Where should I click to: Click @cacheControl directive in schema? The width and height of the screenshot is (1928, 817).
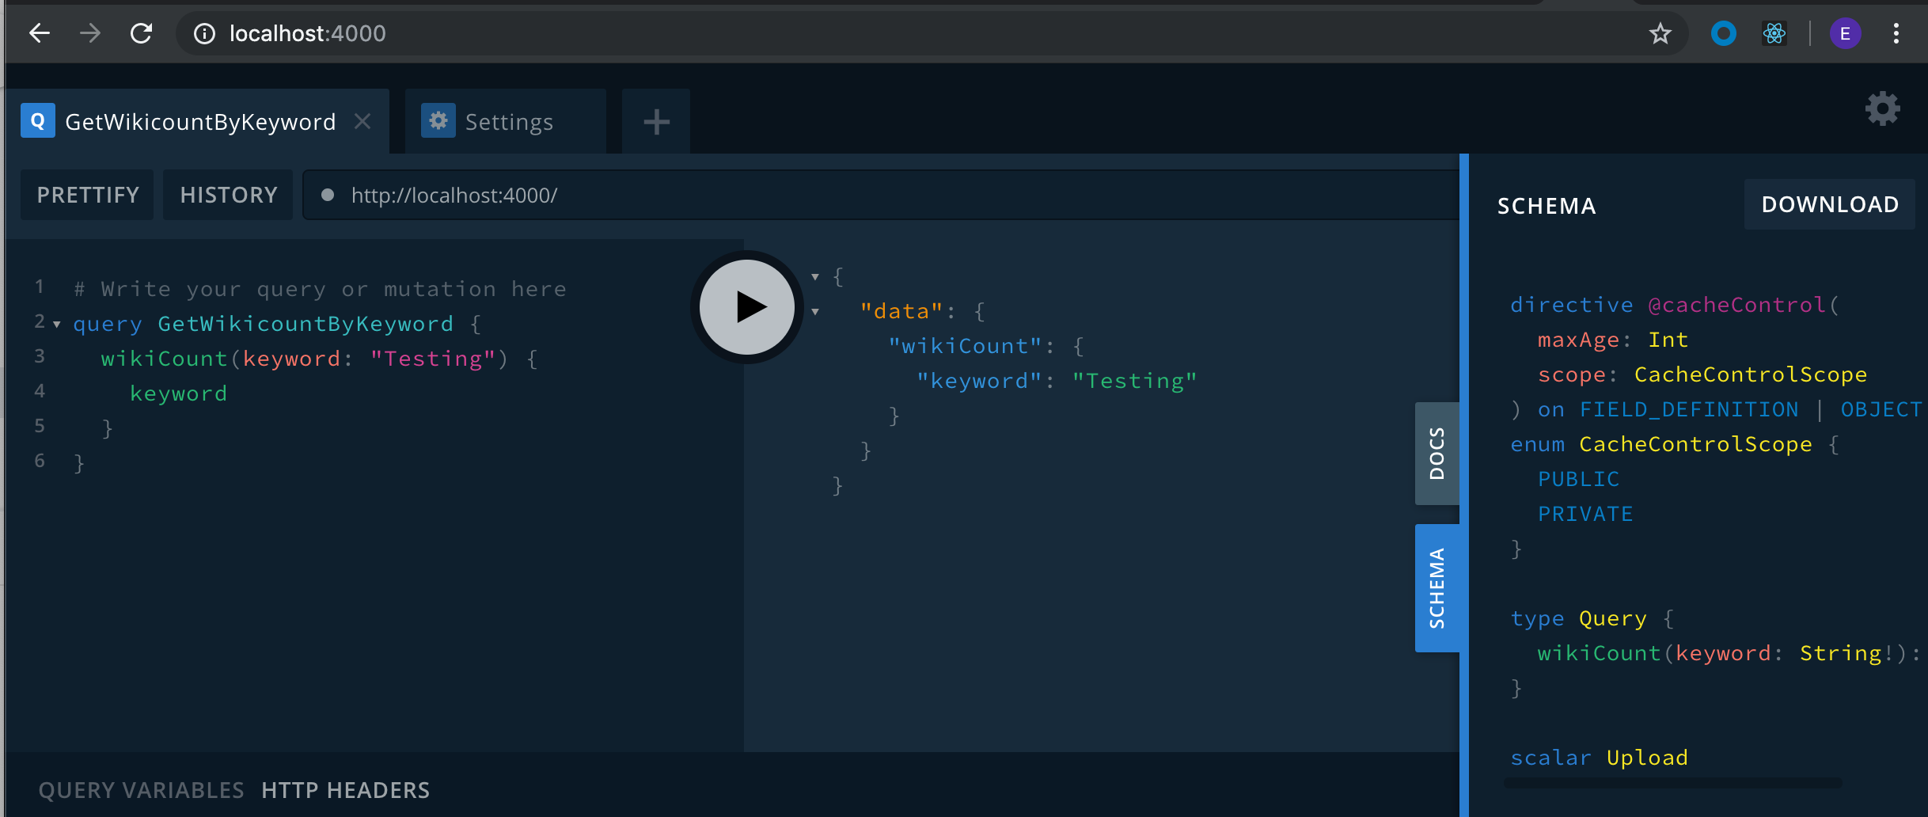(1736, 305)
